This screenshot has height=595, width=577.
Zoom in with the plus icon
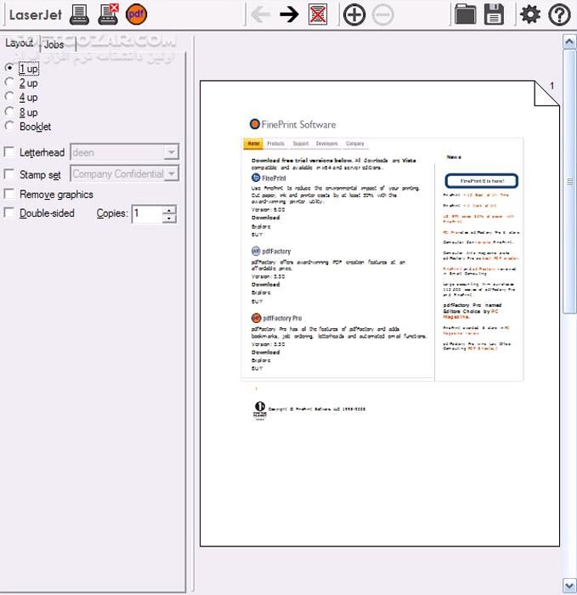[354, 14]
